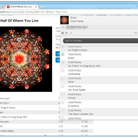
Task: Select the We Work Nights track title
Action: [77, 90]
